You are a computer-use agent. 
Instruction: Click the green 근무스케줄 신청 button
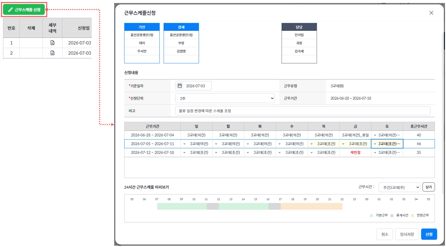point(24,10)
